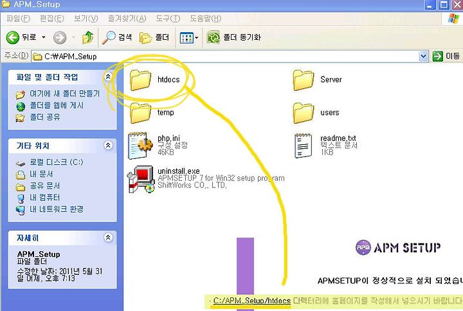Screen dimensions: 463x311
Task: Open the 편집(E) menu
Action: [52, 19]
